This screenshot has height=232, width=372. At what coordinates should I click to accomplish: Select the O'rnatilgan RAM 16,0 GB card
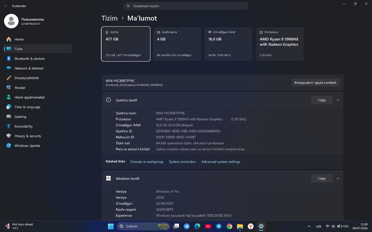pos(228,44)
